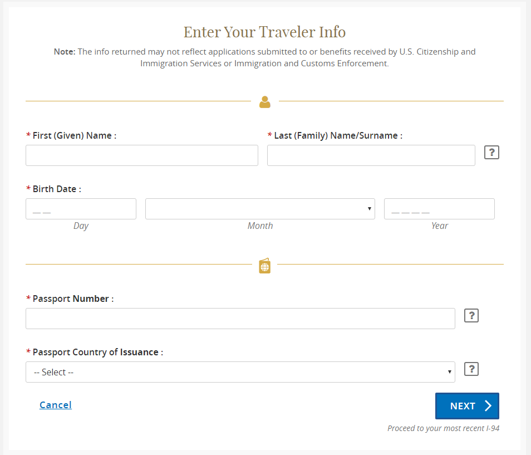Select the birth Day input box
531x455 pixels.
81,209
